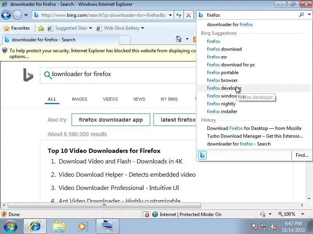
Task: Click the popup blocked status icon
Action: tap(146, 214)
